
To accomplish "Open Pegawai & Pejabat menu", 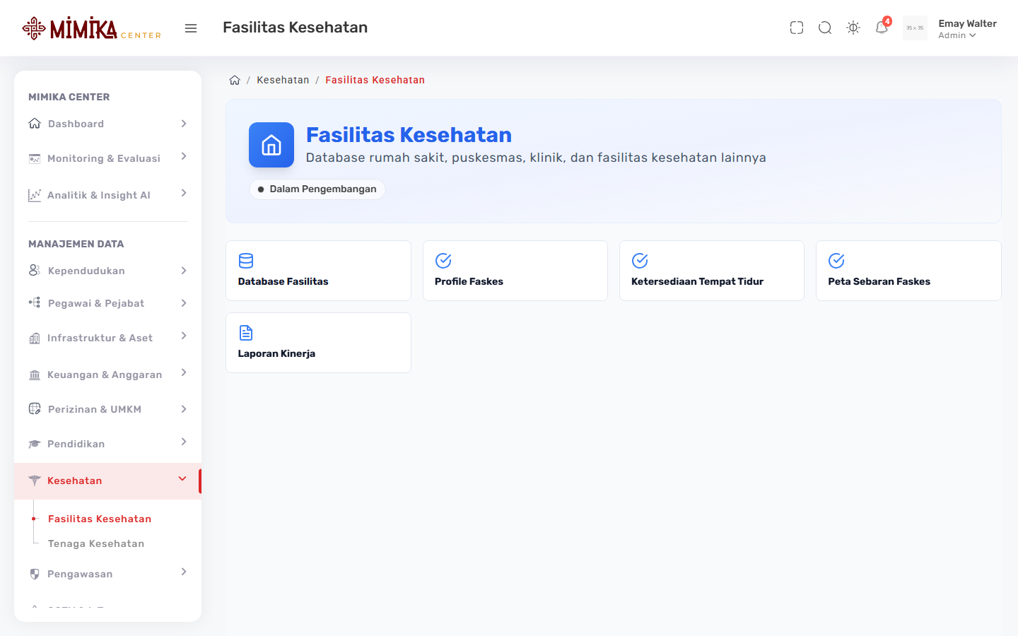I will 107,303.
